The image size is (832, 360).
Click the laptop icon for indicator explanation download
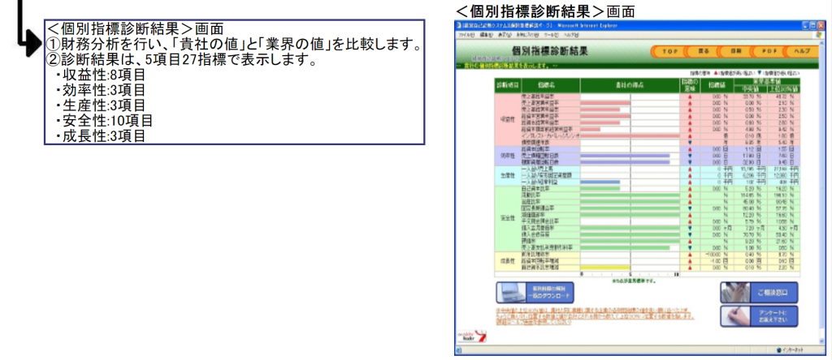509,292
